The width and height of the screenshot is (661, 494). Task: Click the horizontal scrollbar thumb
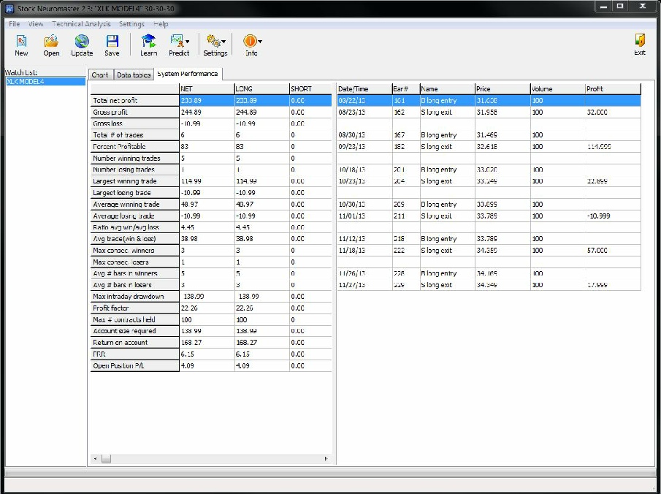point(106,459)
